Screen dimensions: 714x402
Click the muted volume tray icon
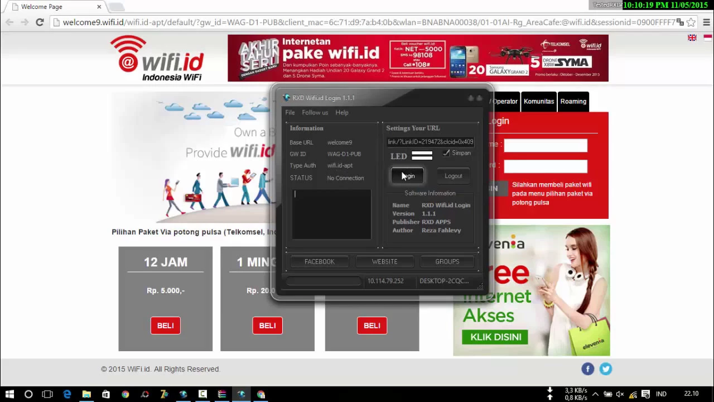tap(620, 394)
